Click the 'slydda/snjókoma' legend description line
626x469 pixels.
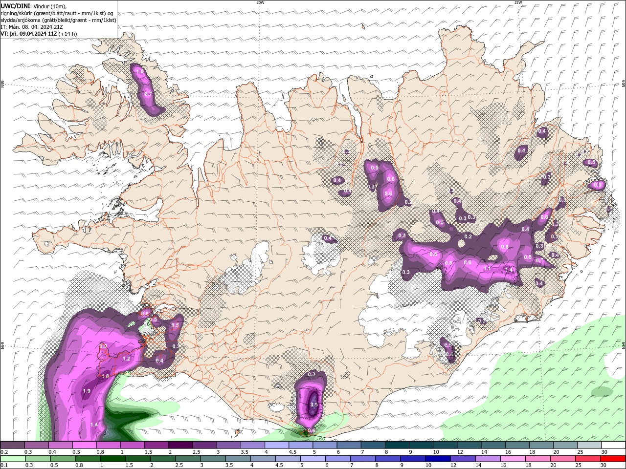click(57, 20)
